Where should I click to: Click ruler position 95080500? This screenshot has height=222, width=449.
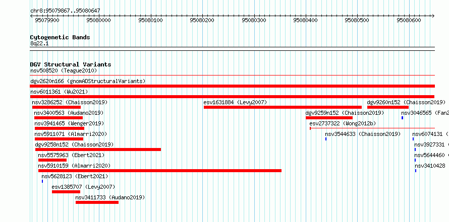[x=357, y=20]
